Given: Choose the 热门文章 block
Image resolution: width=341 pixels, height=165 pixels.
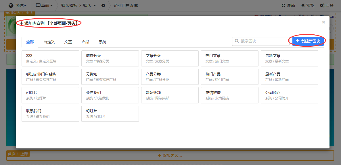Looking at the screenshot, I should [229, 58].
